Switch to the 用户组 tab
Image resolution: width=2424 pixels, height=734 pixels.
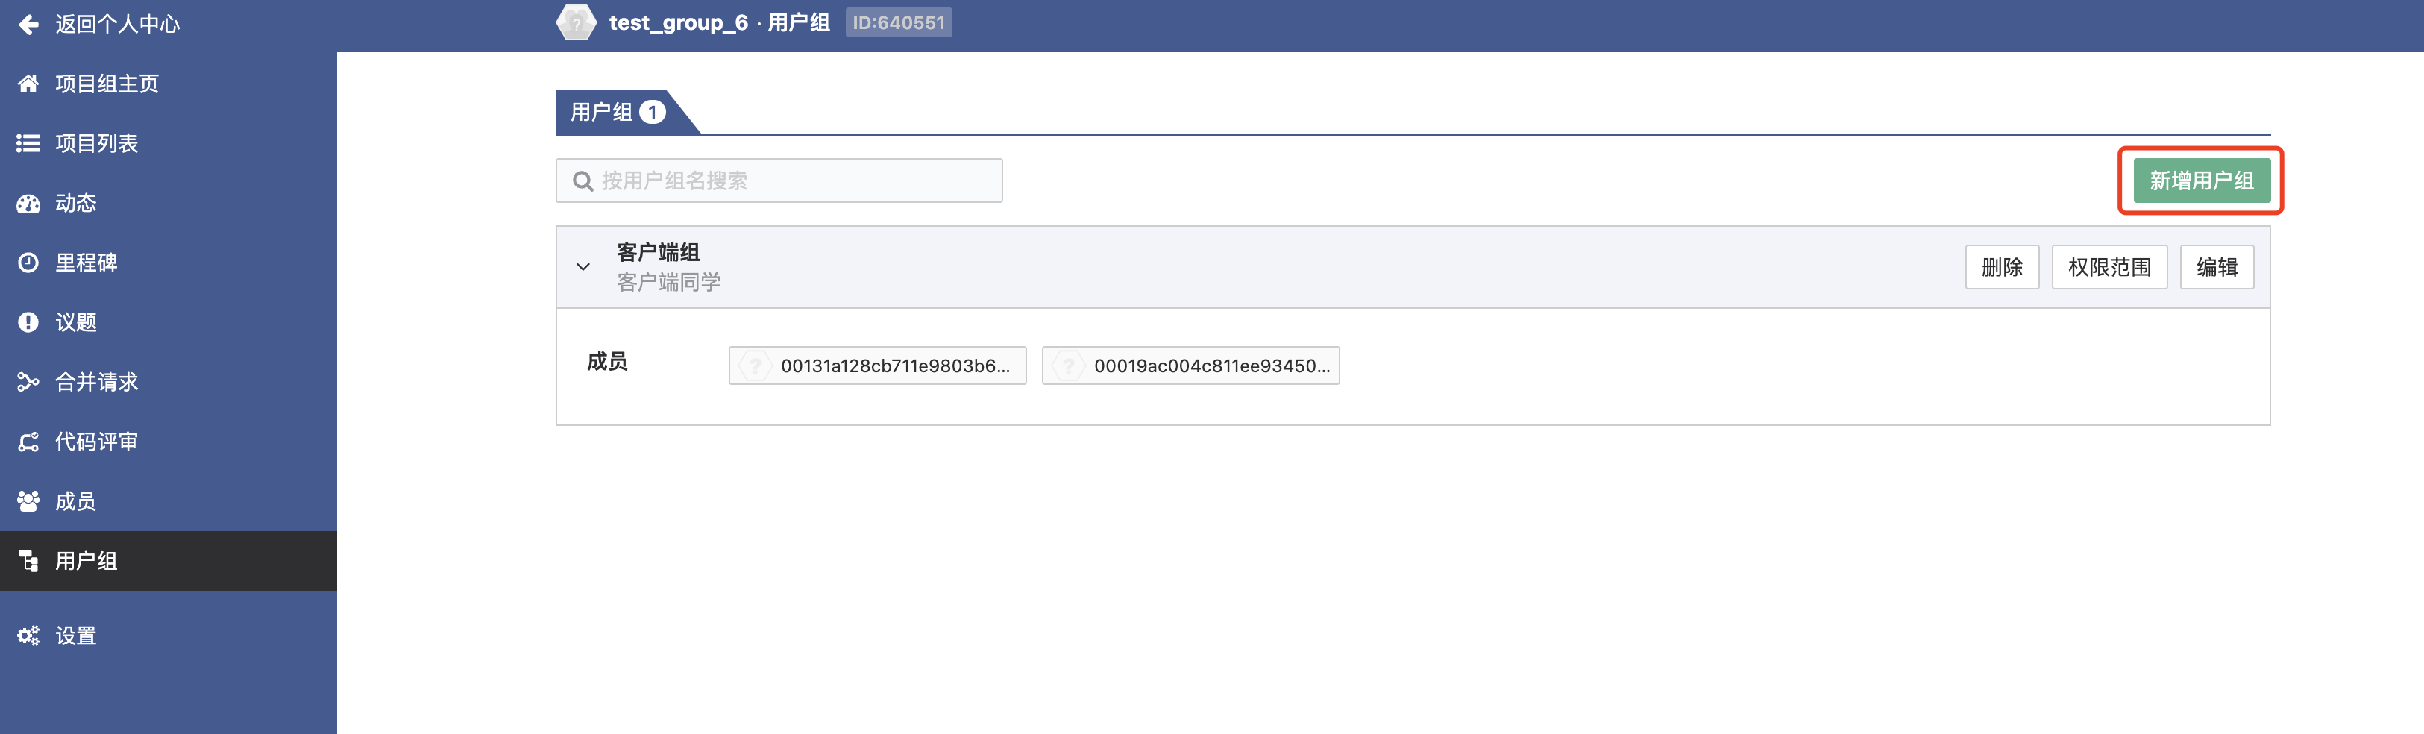click(618, 112)
